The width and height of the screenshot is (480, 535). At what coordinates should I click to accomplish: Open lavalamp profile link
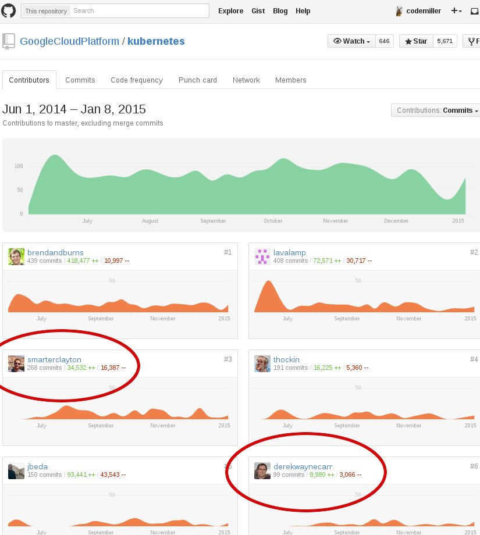click(290, 252)
